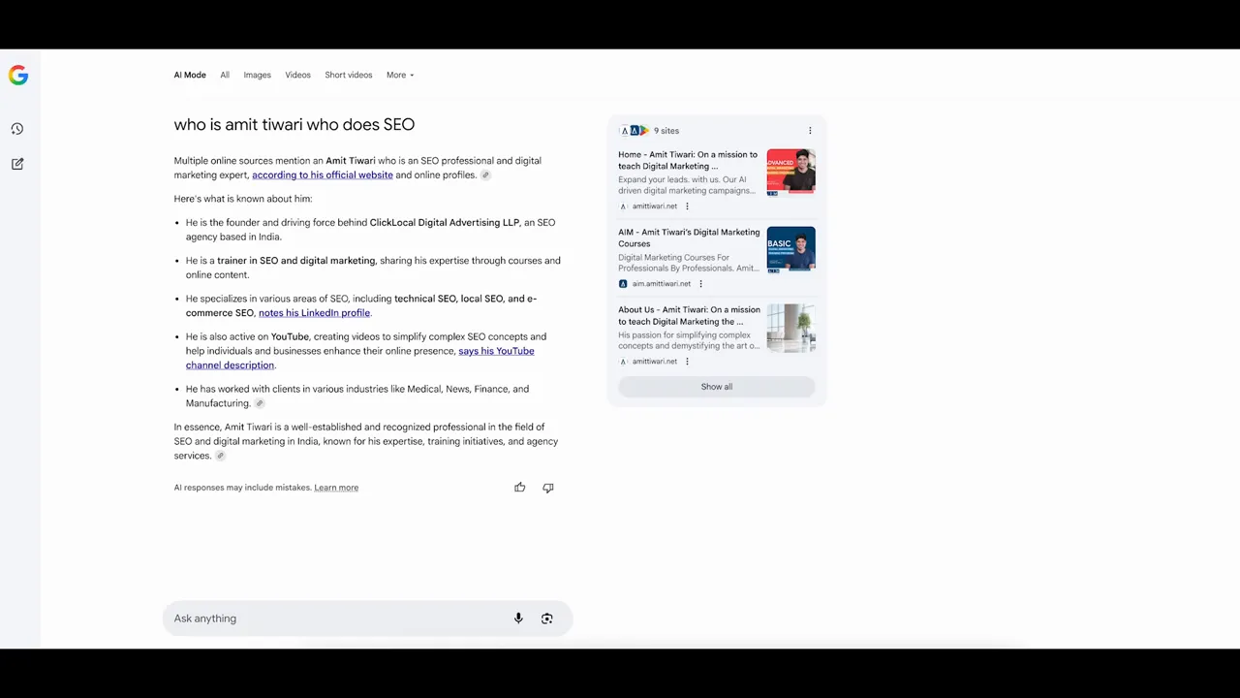The width and height of the screenshot is (1240, 698).
Task: Click the Google logo icon
Action: click(x=18, y=76)
